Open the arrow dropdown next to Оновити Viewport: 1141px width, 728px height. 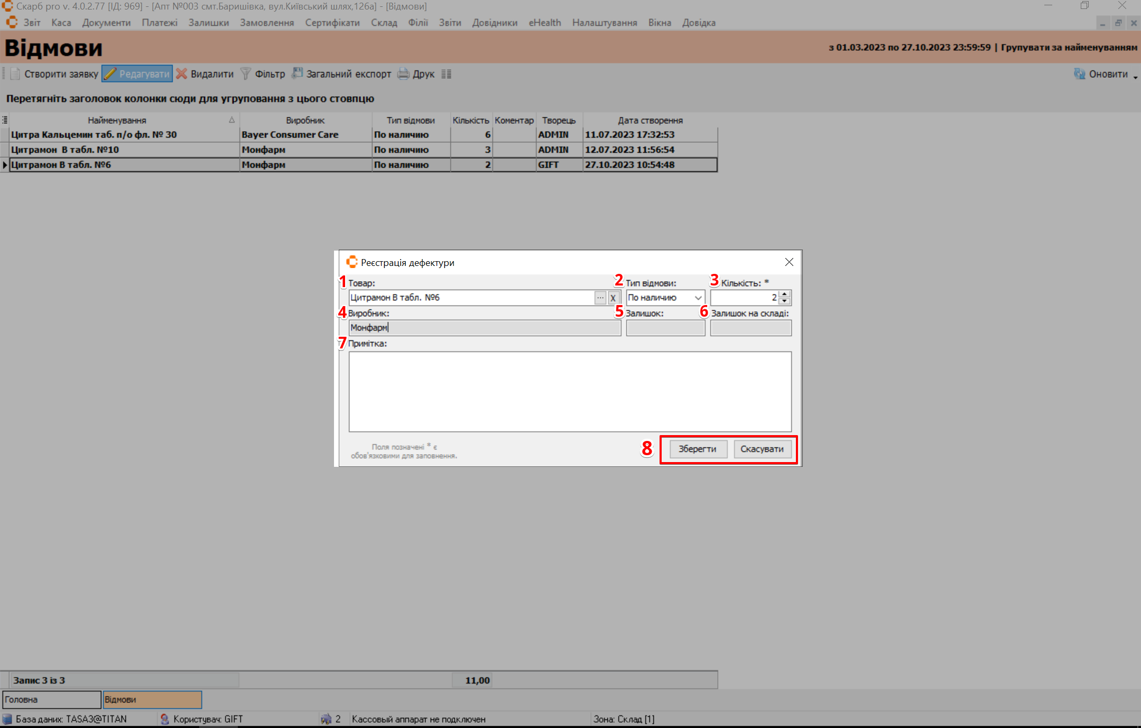tap(1135, 77)
